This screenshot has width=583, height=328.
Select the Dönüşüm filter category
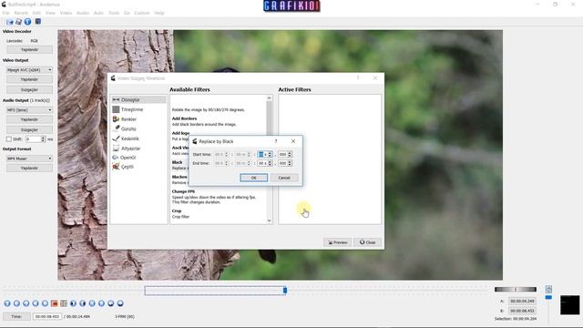tap(138, 99)
